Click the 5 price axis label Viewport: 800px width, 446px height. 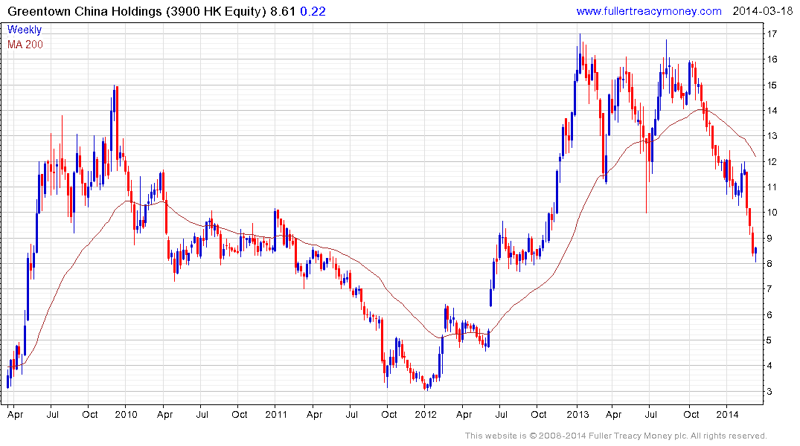769,340
